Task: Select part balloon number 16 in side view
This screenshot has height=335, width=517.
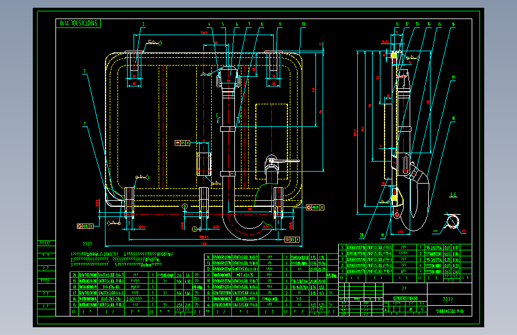Action: (x=453, y=24)
